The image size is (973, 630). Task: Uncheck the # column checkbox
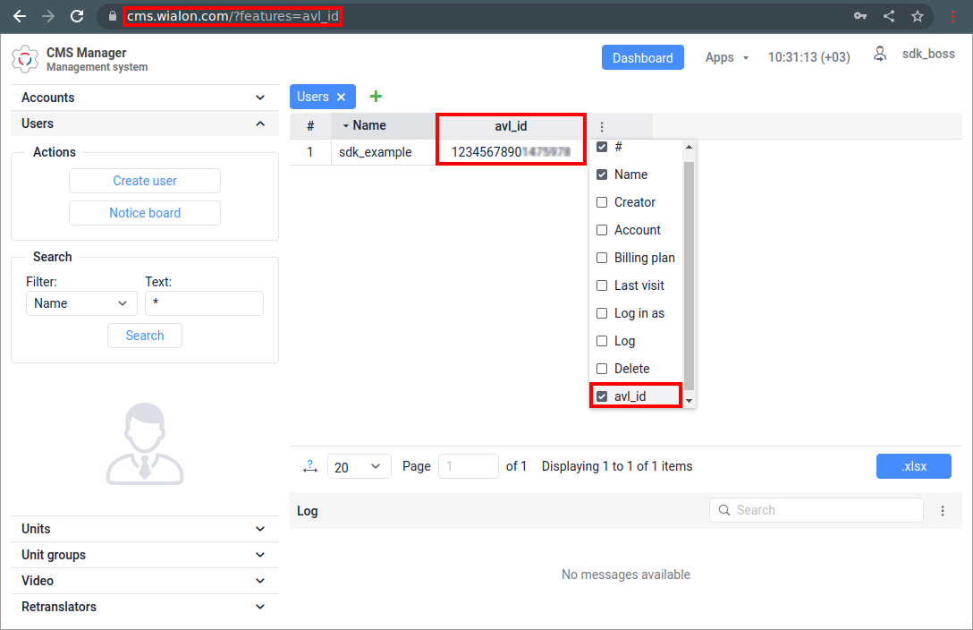[601, 147]
